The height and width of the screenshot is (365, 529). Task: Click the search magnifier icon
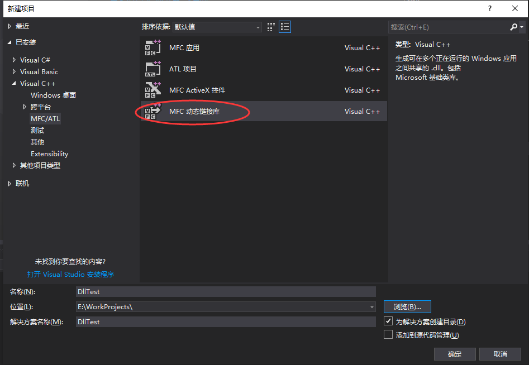point(513,27)
